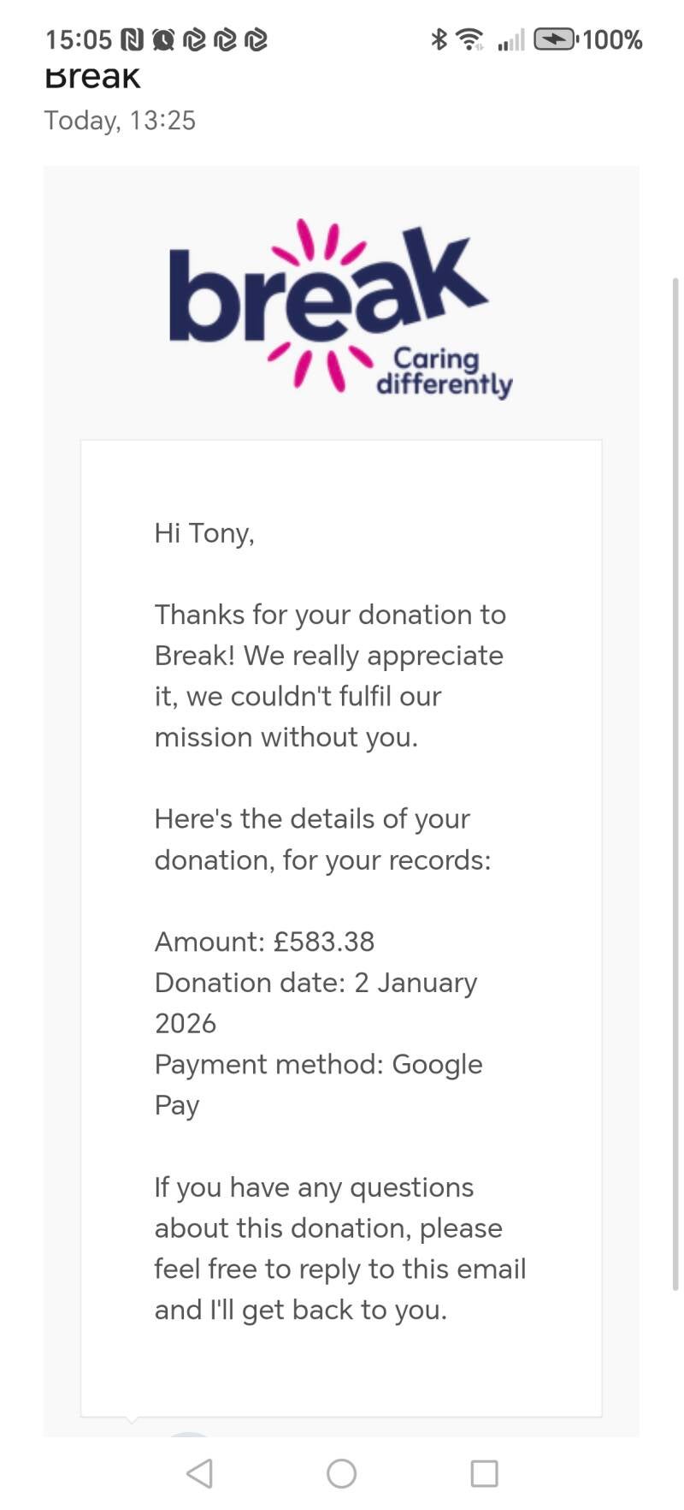Tap the Wi-Fi status icon
This screenshot has height=1510, width=684.
[469, 39]
